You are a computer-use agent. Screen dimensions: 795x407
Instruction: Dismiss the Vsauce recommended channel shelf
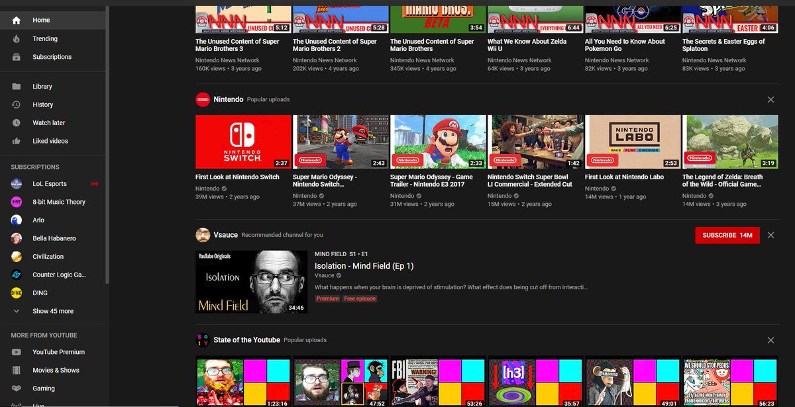[x=770, y=235]
